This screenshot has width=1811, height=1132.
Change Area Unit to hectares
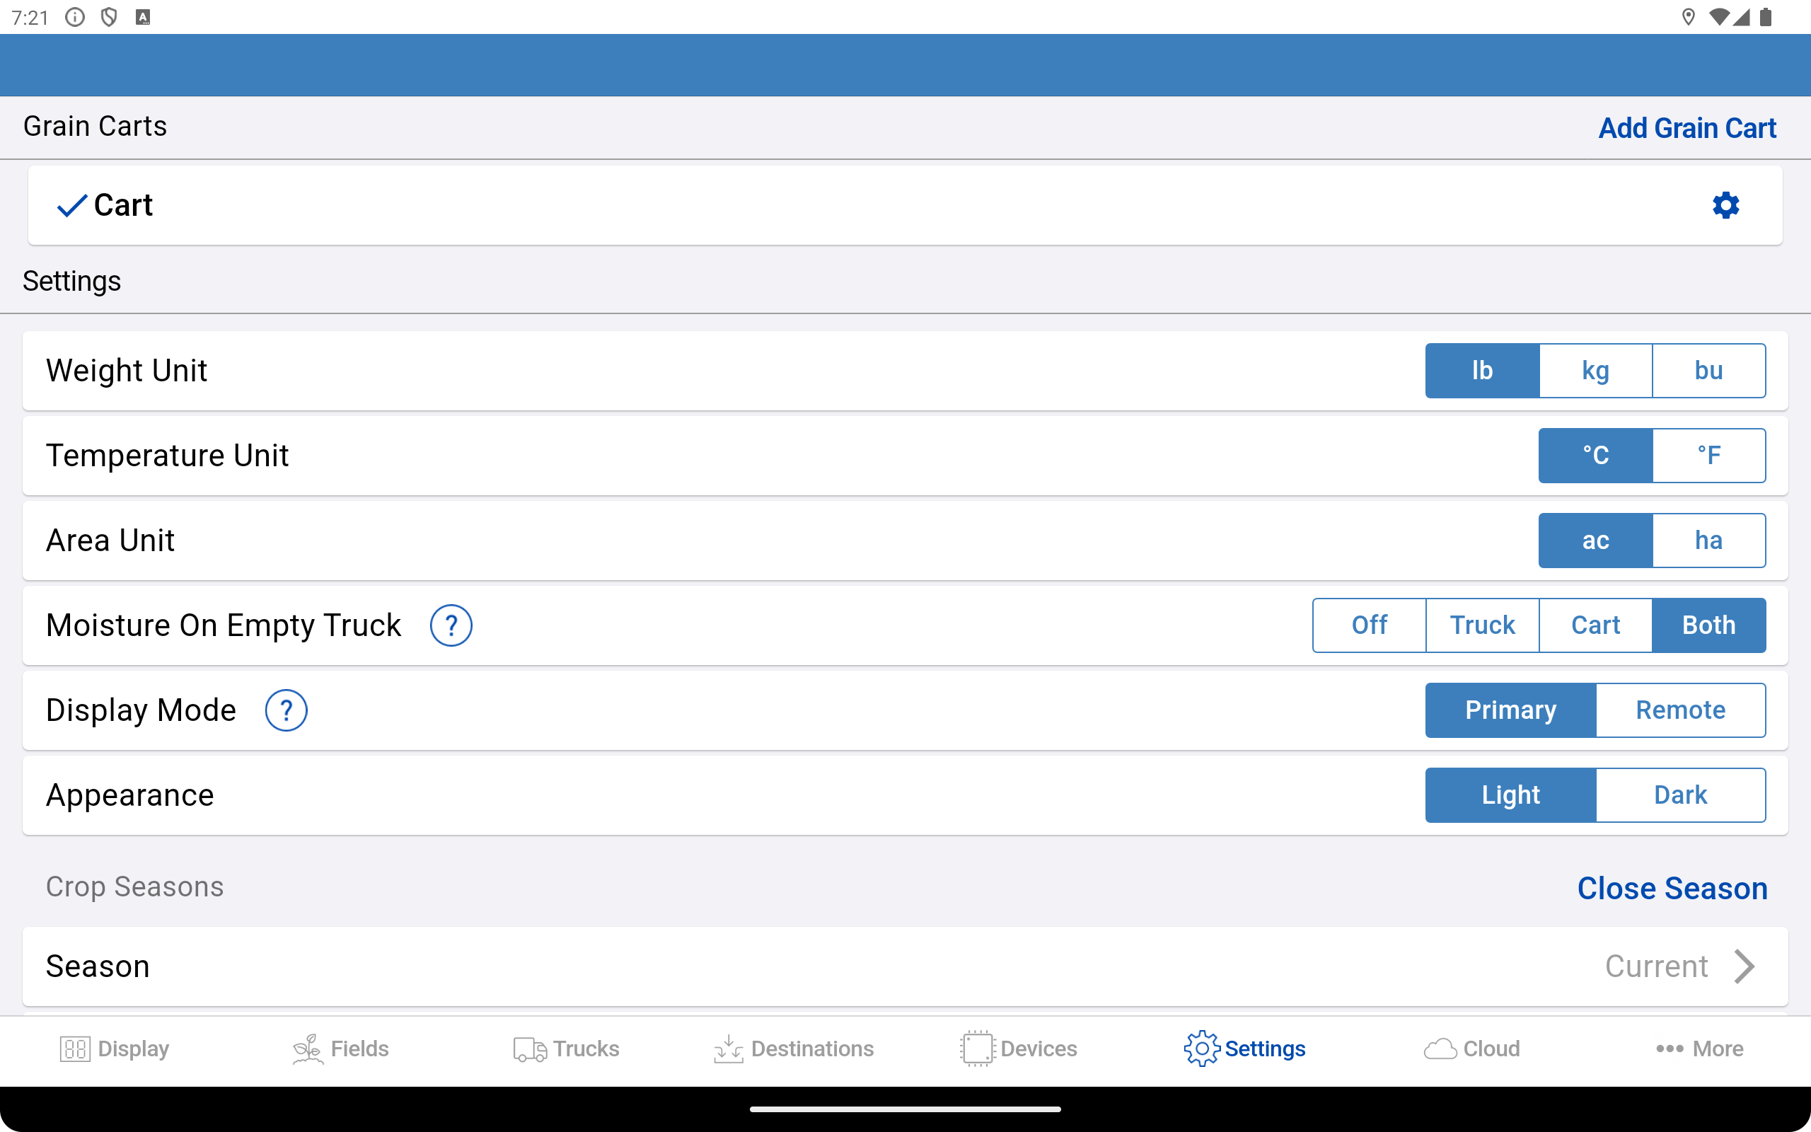[x=1709, y=540]
